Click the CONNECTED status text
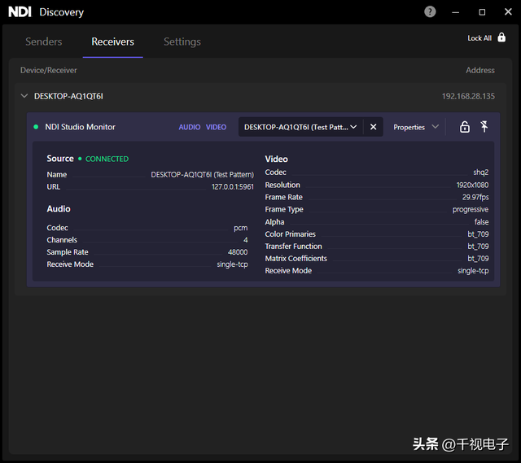This screenshot has width=521, height=463. pos(107,159)
